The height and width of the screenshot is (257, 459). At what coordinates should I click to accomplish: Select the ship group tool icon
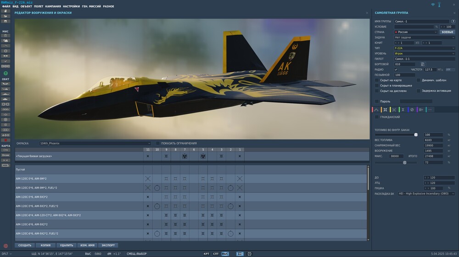tap(5, 94)
